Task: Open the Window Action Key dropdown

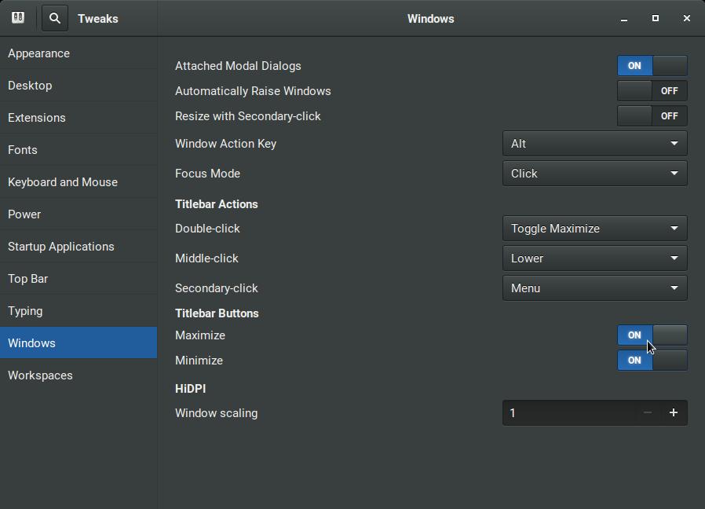Action: point(594,144)
